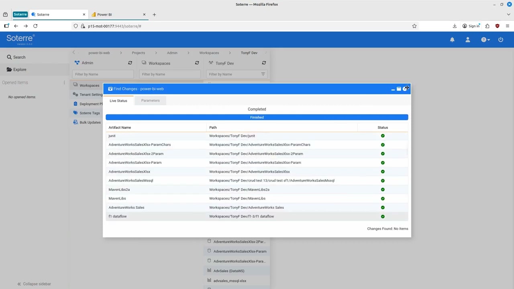The width and height of the screenshot is (514, 289).
Task: Select power-bi-web in the breadcrumb
Action: click(99, 53)
